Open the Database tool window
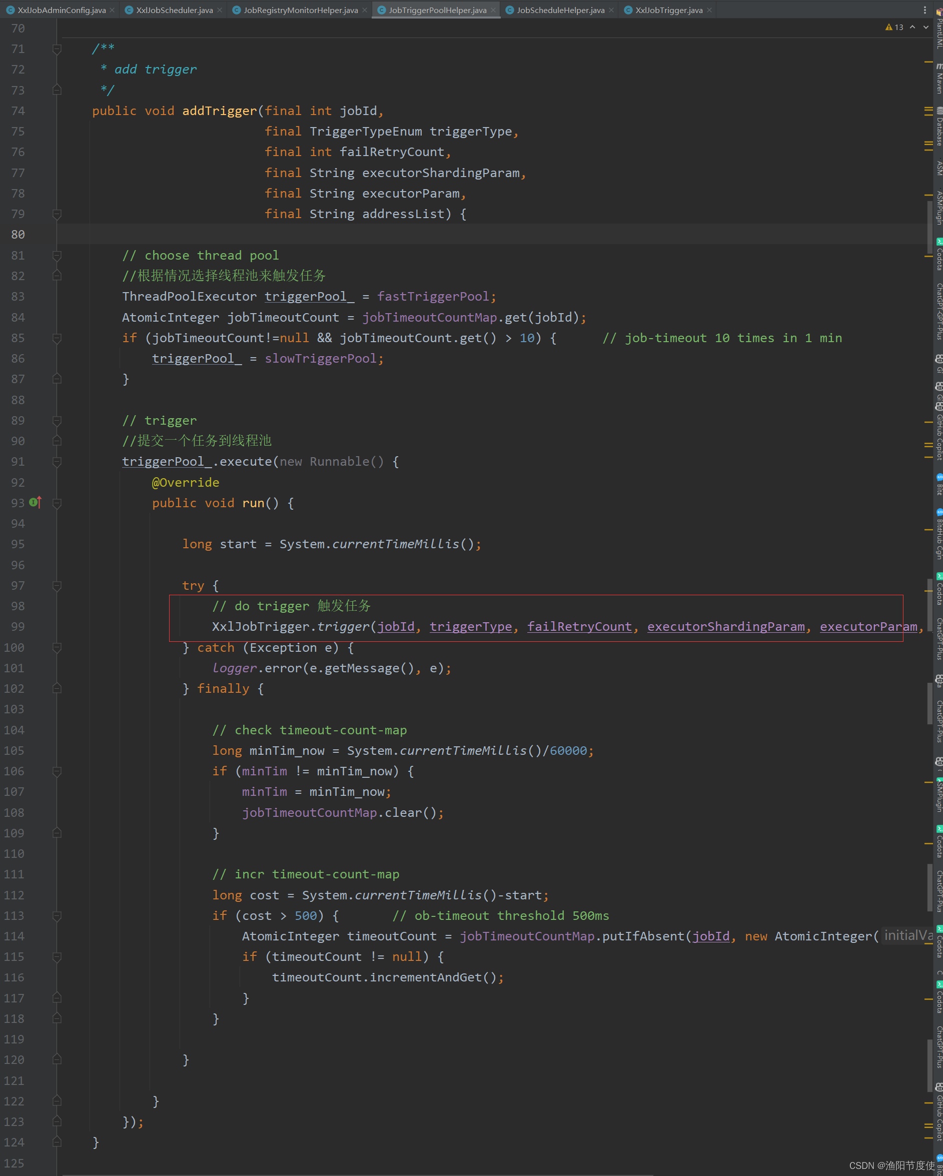This screenshot has height=1176, width=943. pyautogui.click(x=938, y=126)
